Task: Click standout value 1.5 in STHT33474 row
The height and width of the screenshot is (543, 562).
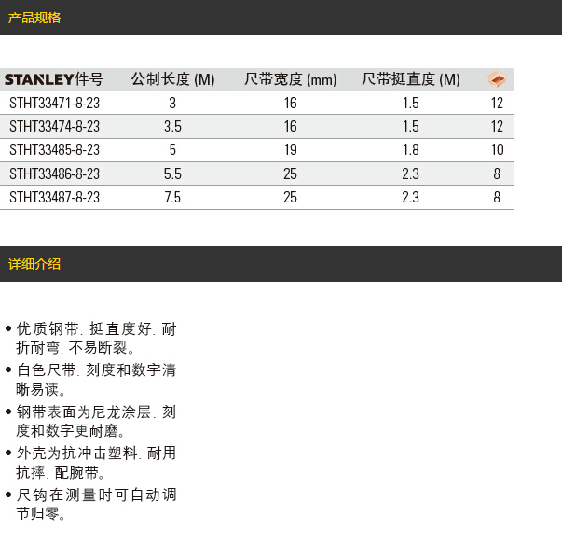Action: point(411,126)
